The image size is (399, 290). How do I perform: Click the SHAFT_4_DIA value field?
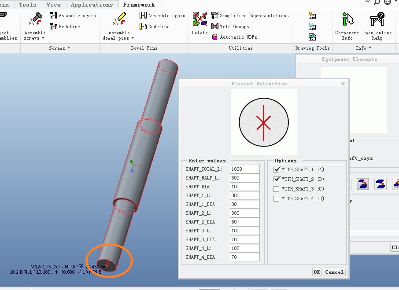[x=245, y=257]
